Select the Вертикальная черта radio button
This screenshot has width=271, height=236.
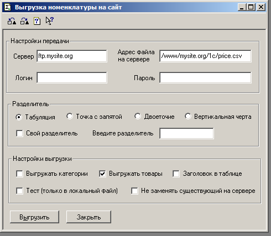(187, 117)
